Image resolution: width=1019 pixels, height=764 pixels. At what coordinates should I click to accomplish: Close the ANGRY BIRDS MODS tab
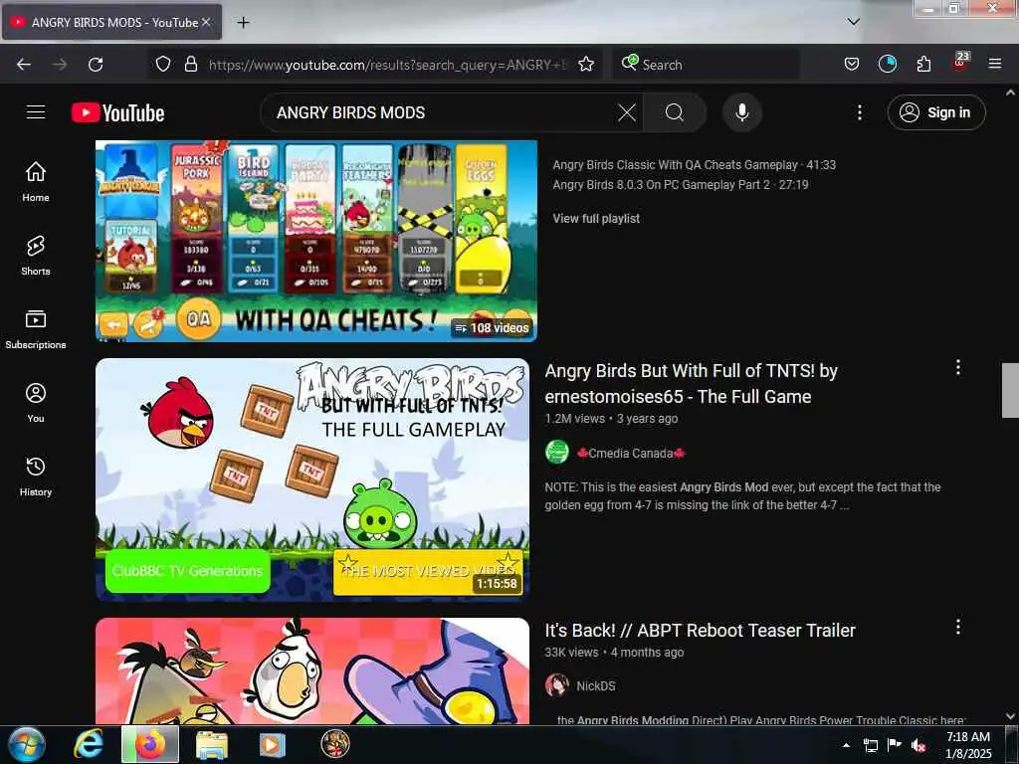[x=206, y=22]
